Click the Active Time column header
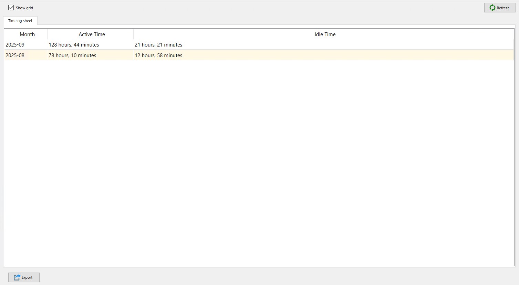 coord(92,34)
